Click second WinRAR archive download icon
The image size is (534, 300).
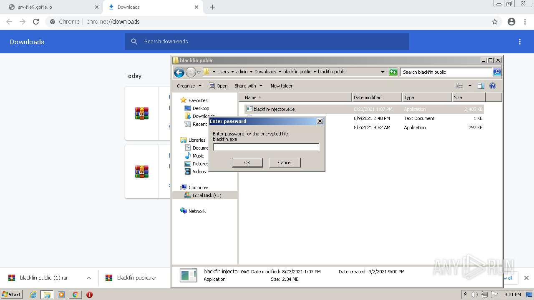click(x=142, y=172)
